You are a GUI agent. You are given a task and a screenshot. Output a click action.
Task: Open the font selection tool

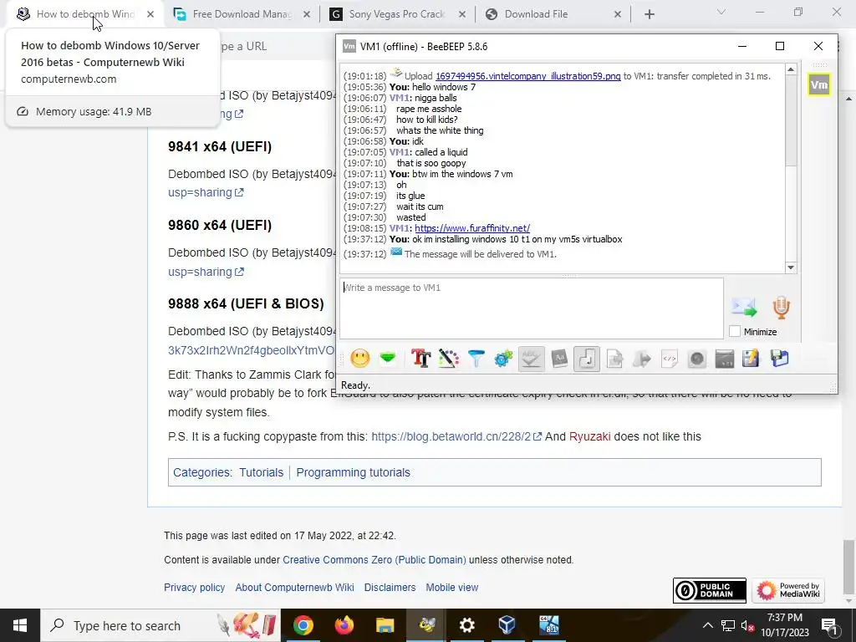(x=421, y=359)
